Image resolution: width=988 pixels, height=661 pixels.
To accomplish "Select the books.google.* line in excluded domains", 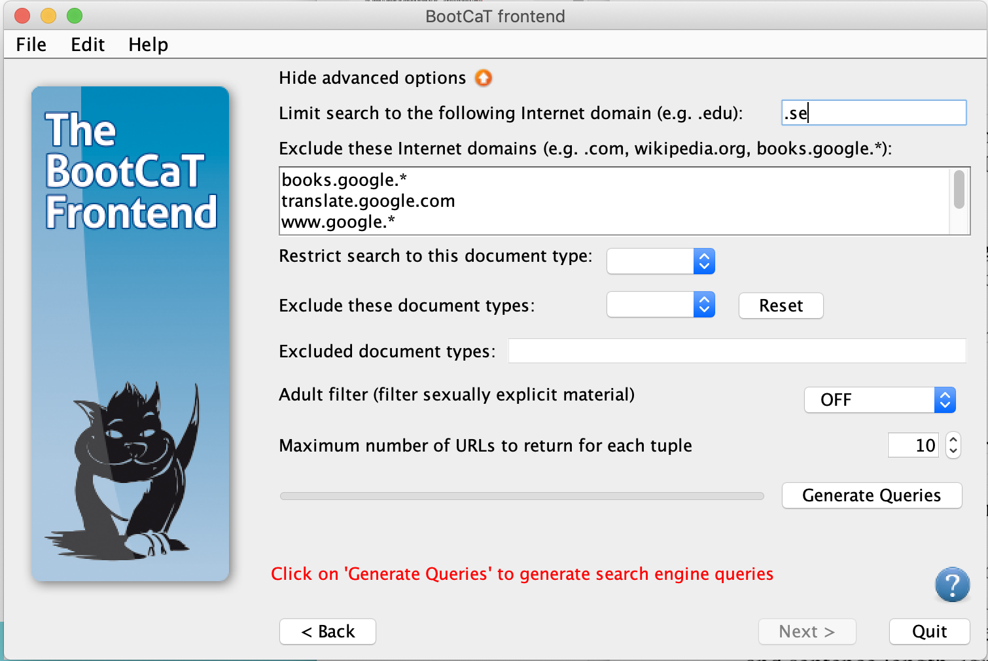I will (344, 180).
